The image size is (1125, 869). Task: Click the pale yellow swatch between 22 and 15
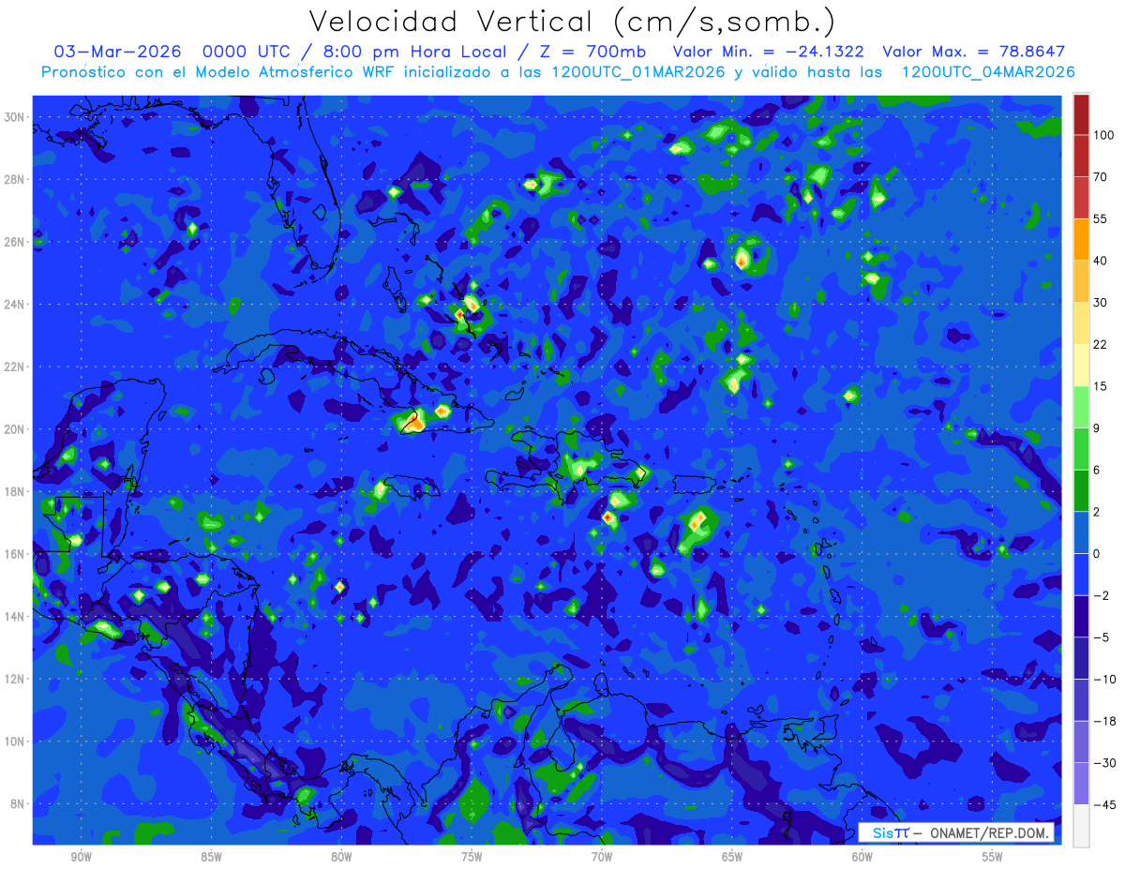[1081, 366]
